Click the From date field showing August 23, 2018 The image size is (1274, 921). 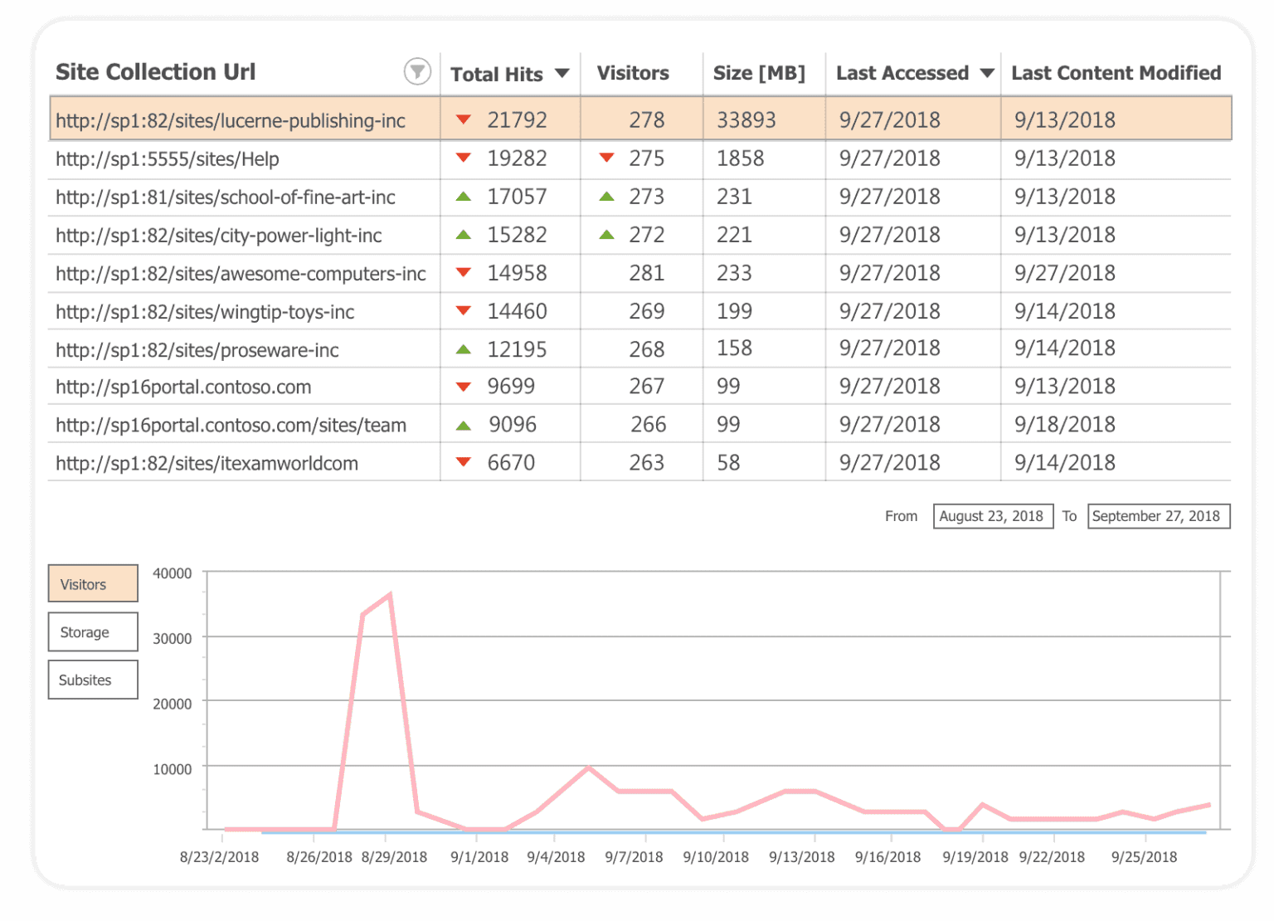[993, 515]
